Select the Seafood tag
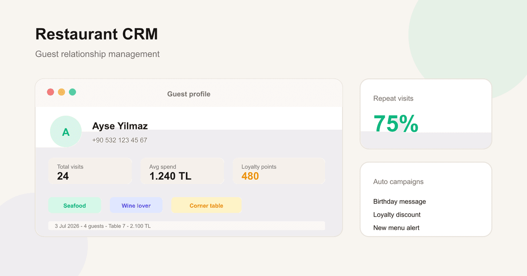The height and width of the screenshot is (276, 527). 75,205
